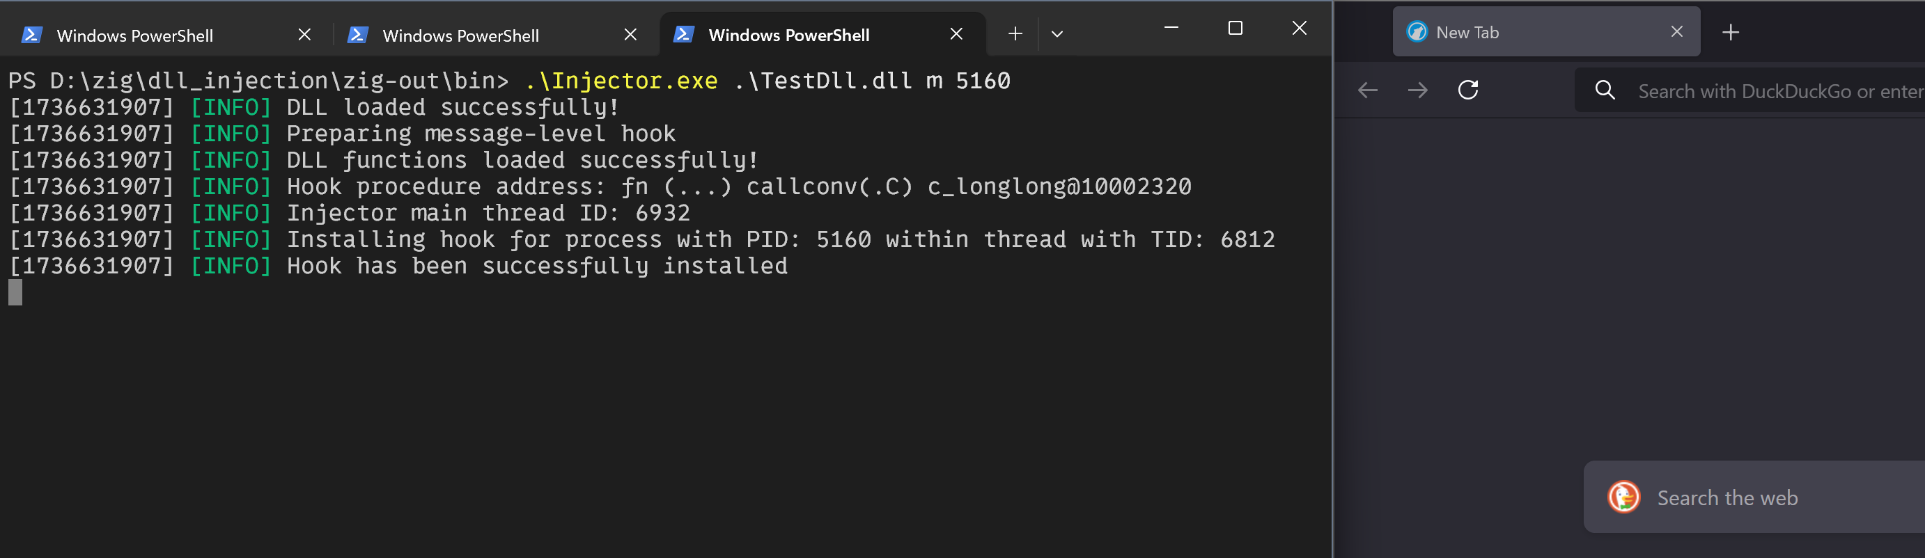The width and height of the screenshot is (1925, 558).
Task: Expand the terminal profile dropdown chevron
Action: (x=1057, y=33)
